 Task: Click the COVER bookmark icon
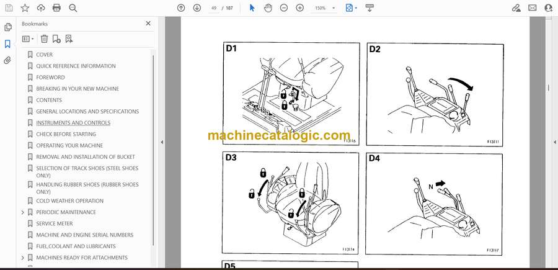point(30,55)
